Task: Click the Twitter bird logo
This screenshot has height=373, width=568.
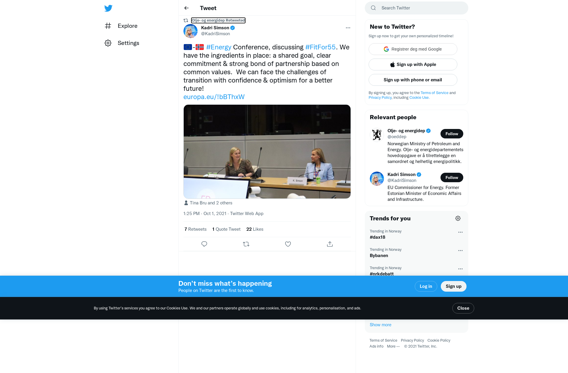Action: point(108,8)
